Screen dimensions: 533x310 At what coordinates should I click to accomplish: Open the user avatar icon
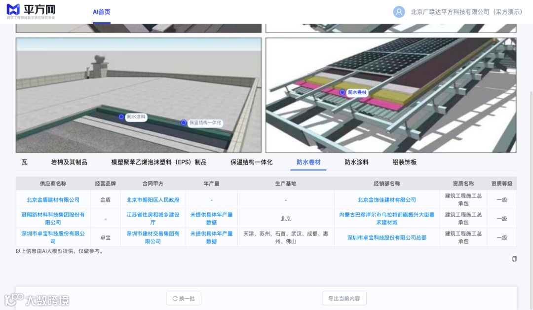click(399, 12)
